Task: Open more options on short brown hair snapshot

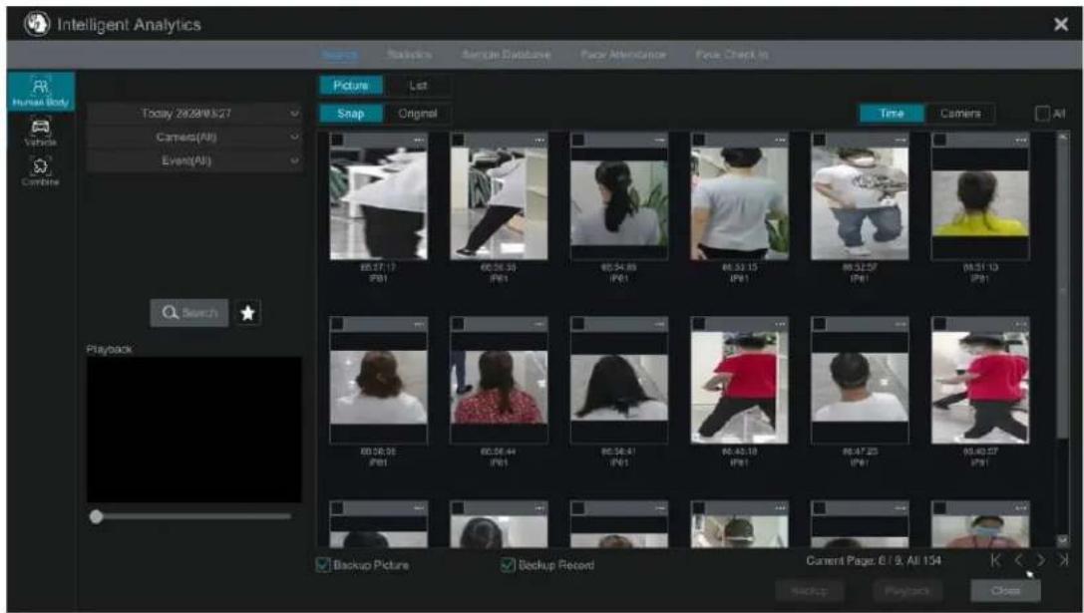Action: [x=419, y=324]
